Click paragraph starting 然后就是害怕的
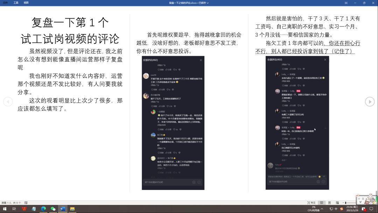The height and width of the screenshot is (213, 378). pos(308,27)
